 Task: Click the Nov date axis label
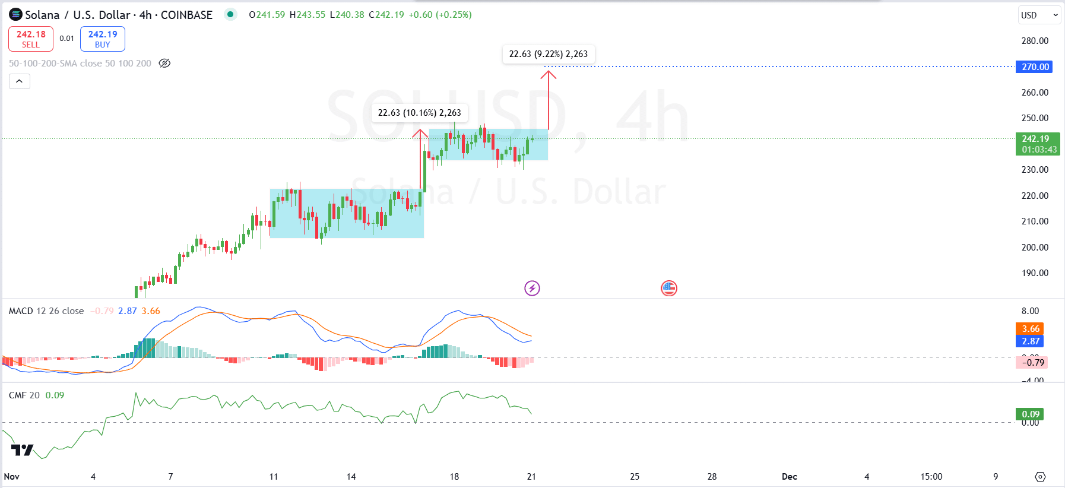click(12, 477)
